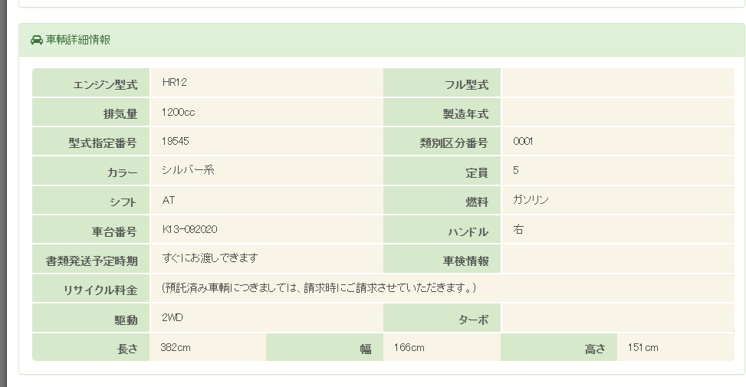The image size is (746, 387).
Task: Click the 1200cc displacement value
Action: (x=179, y=112)
